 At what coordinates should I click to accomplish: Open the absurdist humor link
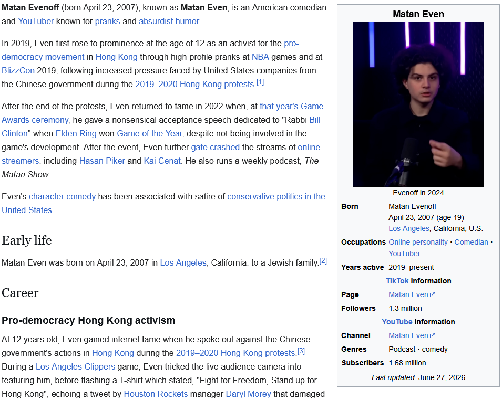[169, 21]
